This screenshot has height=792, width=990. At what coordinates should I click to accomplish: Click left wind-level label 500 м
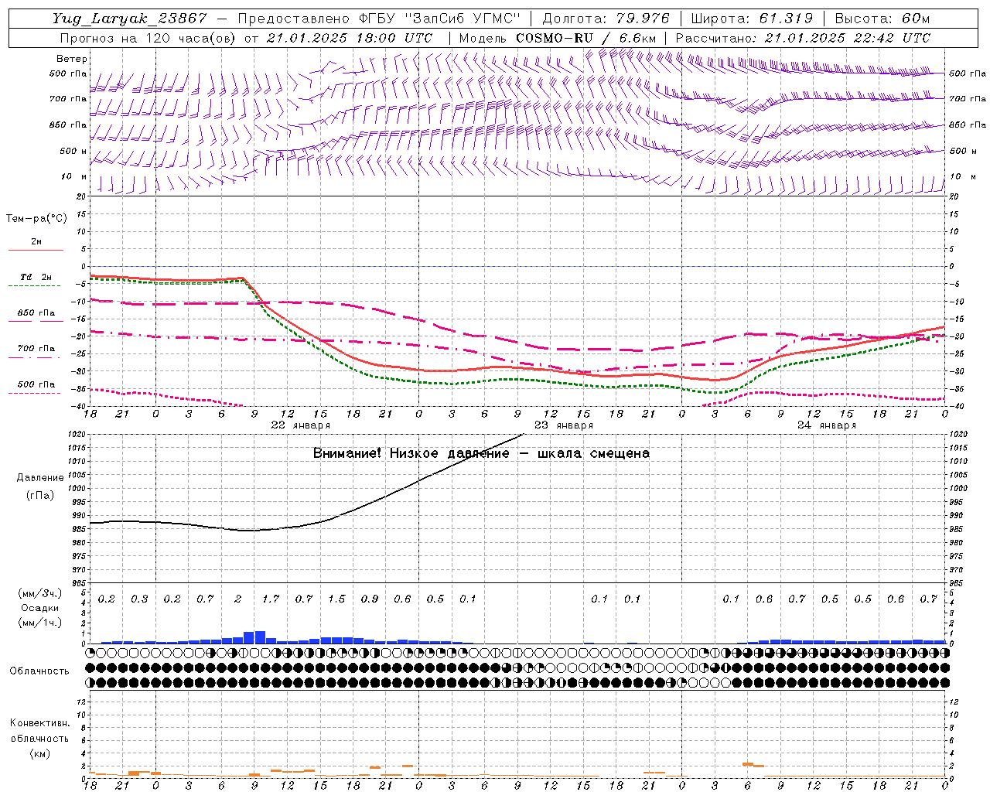point(73,151)
